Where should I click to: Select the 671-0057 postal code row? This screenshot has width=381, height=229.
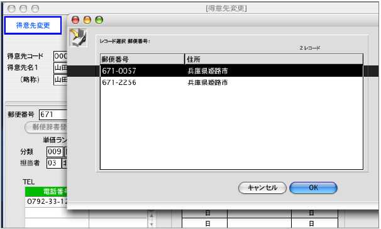231,70
